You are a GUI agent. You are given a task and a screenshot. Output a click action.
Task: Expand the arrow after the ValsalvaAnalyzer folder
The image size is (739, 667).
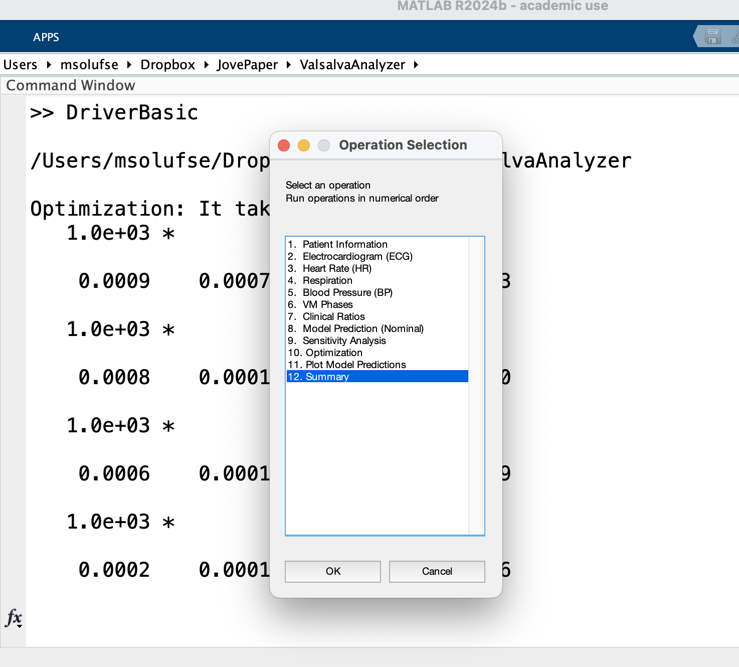click(416, 65)
